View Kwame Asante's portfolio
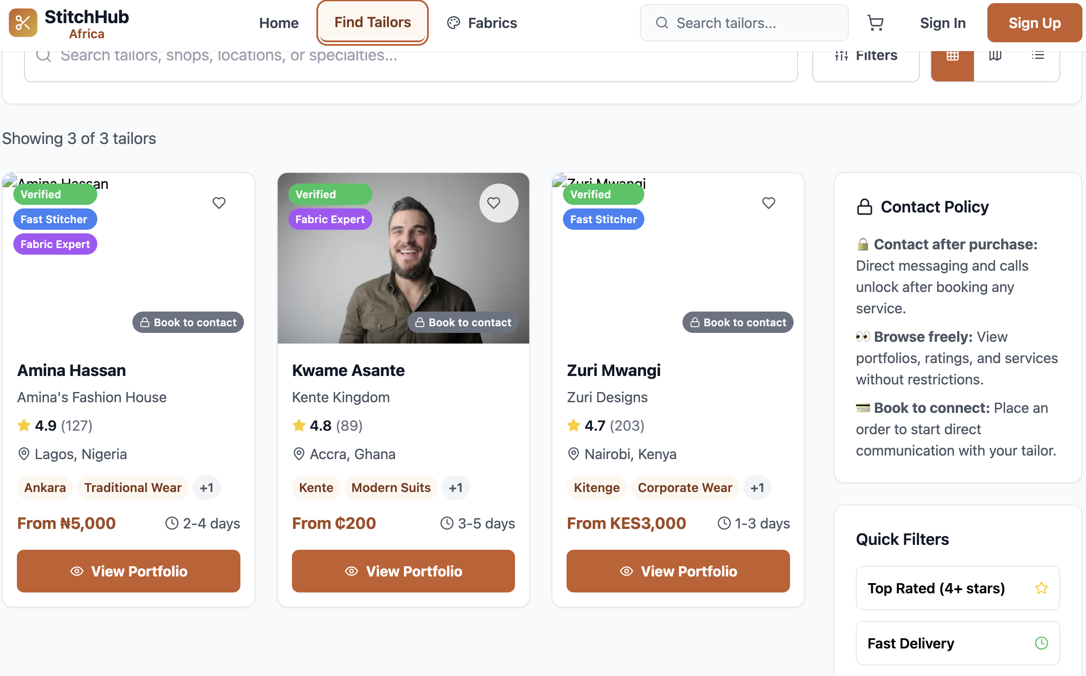1086x676 pixels. [403, 571]
